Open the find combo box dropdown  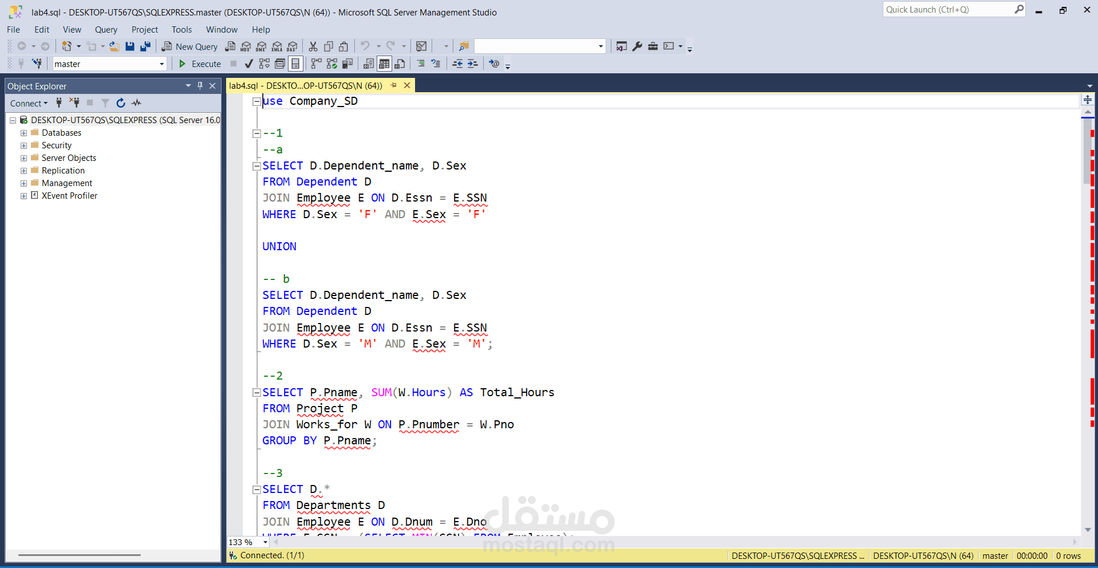(x=601, y=46)
